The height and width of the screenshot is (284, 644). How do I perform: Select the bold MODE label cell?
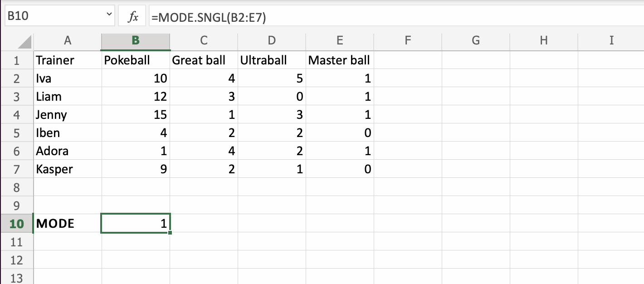(x=68, y=223)
